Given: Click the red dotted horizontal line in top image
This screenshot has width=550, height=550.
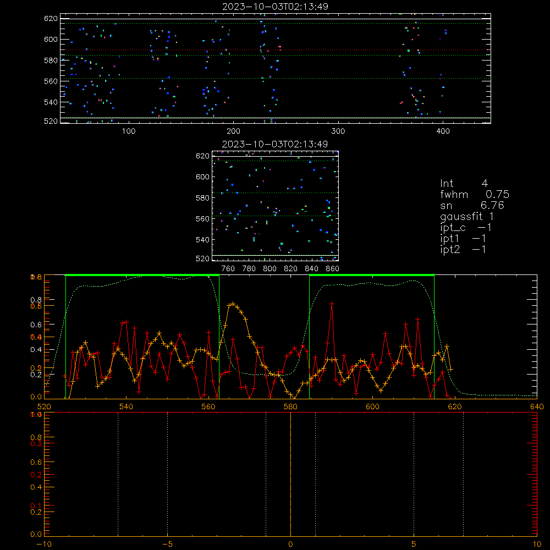Looking at the screenshot, I should point(276,50).
